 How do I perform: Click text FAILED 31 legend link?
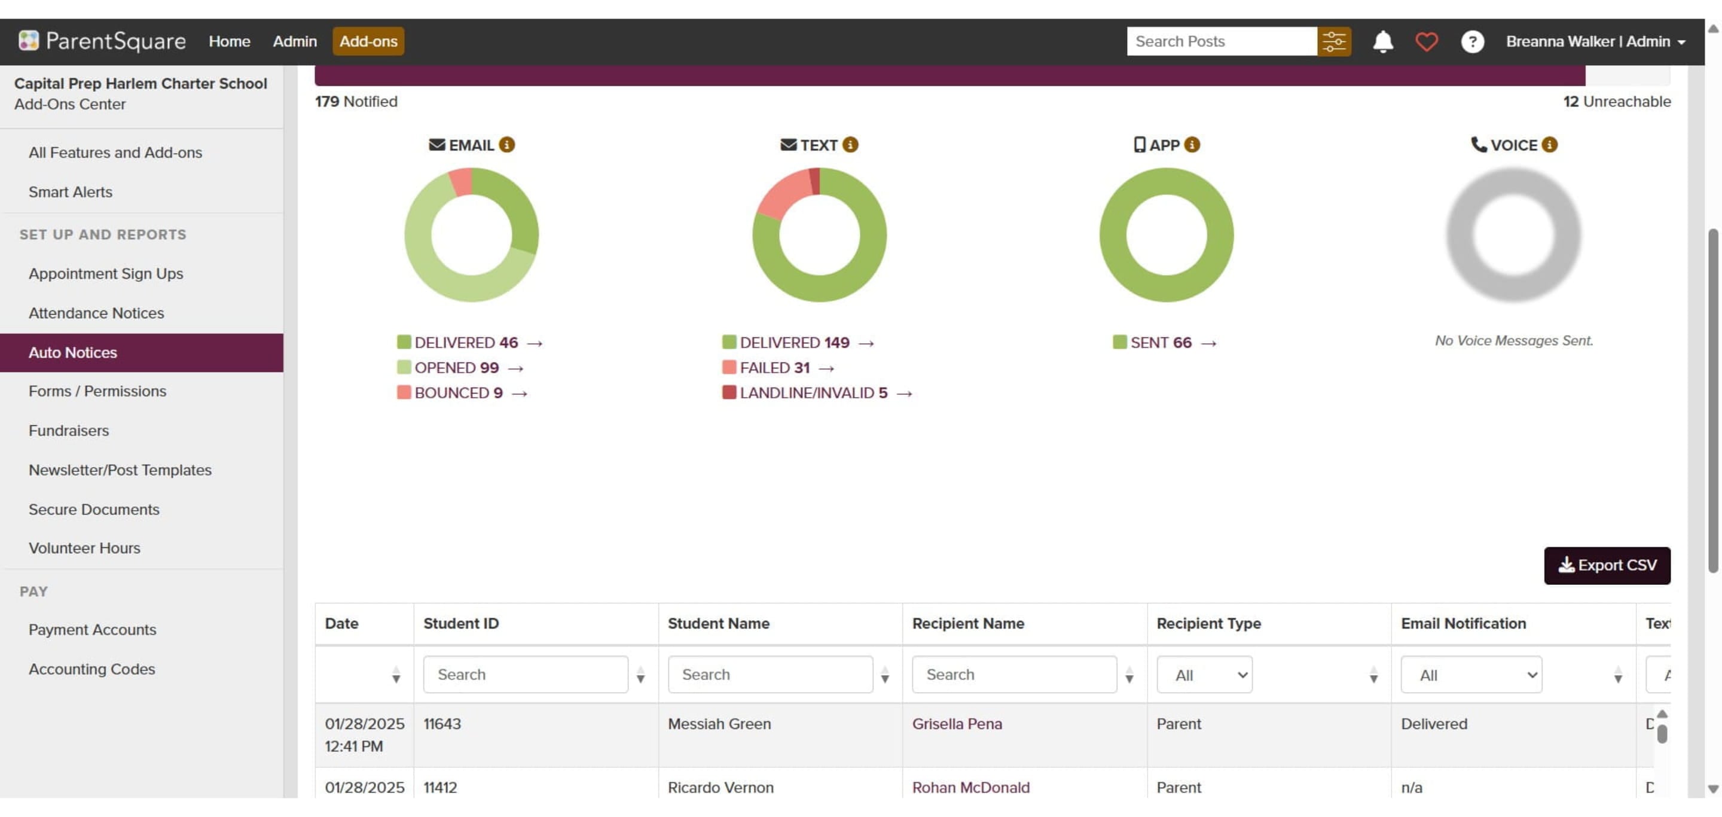point(774,368)
